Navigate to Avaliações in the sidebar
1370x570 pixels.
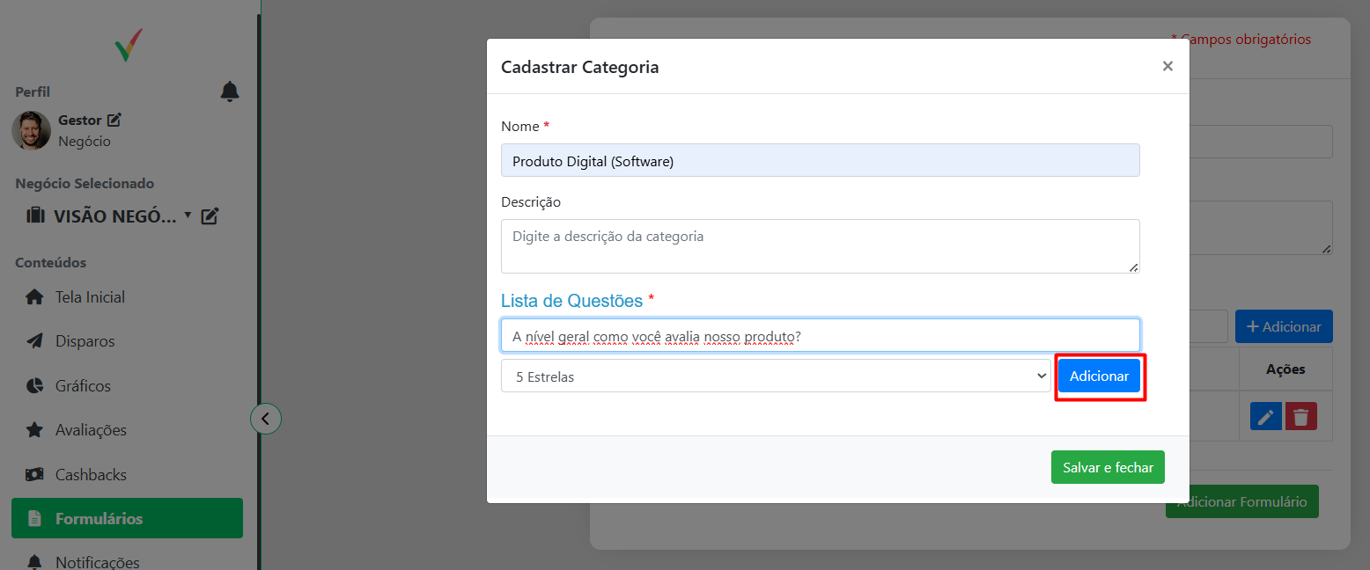(91, 430)
